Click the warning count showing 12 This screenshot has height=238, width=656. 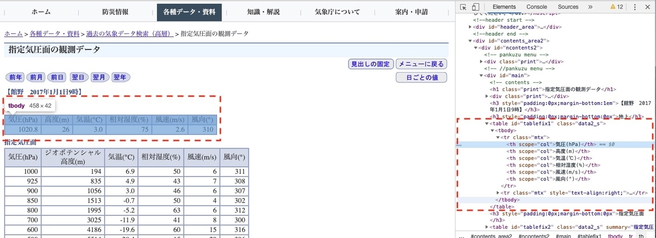pyautogui.click(x=617, y=7)
